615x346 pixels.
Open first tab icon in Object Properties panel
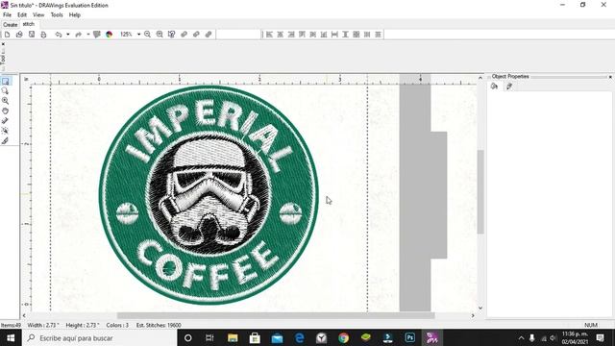494,86
